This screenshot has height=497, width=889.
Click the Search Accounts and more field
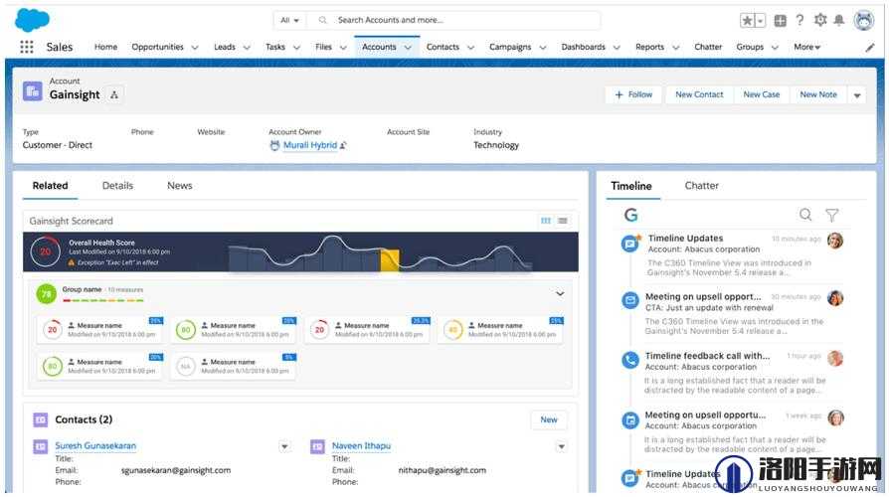coord(453,21)
